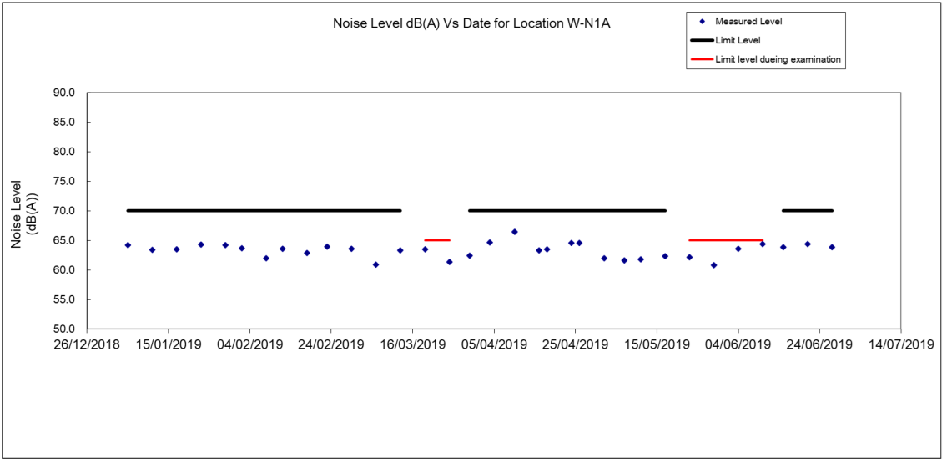This screenshot has height=462, width=947.
Task: Click the blue diamond marker in legend
Action: pos(701,21)
